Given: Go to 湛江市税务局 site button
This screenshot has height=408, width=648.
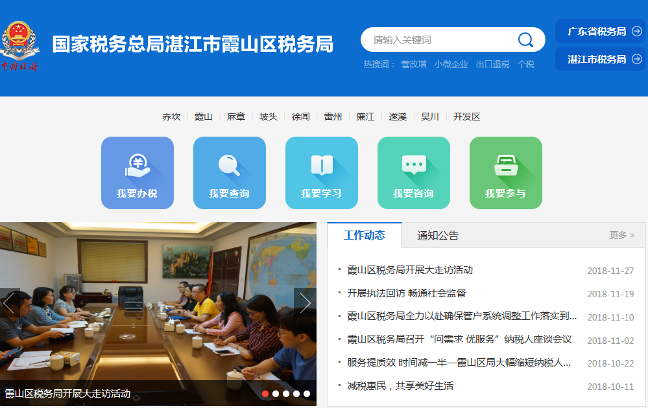Looking at the screenshot, I should click(601, 59).
